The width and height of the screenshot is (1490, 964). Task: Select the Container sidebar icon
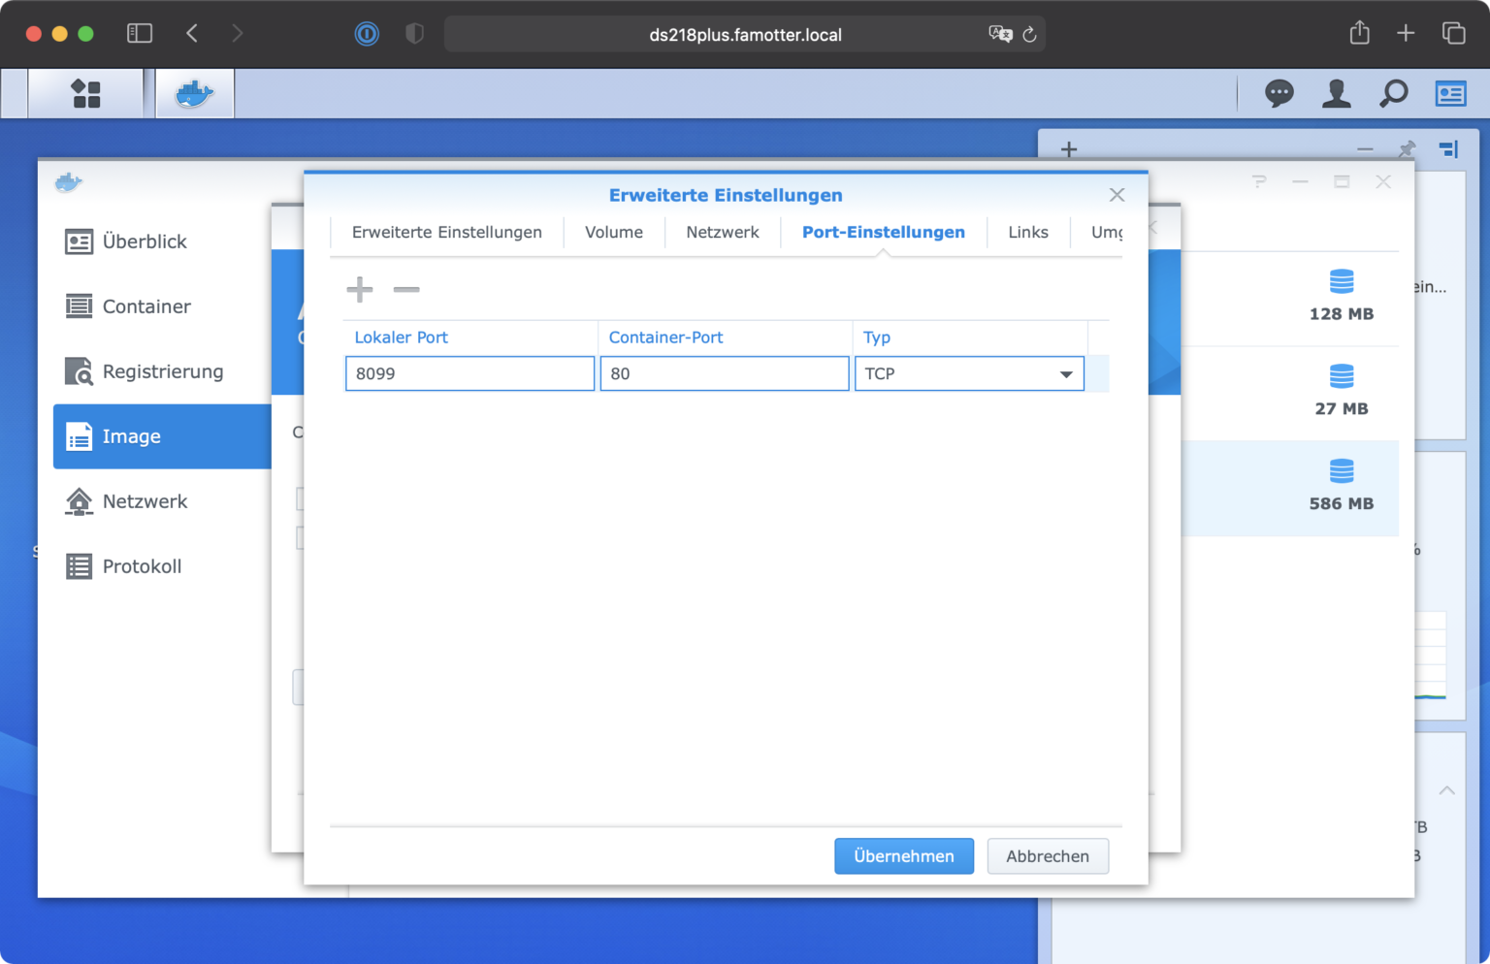click(x=146, y=305)
